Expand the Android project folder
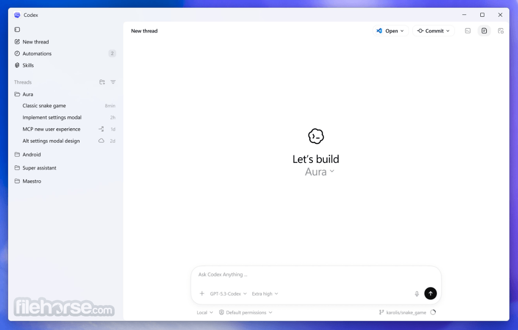 28,155
